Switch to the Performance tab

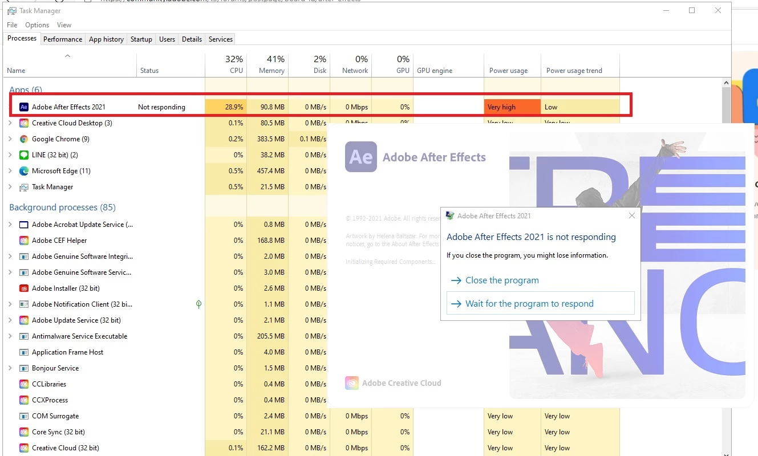(x=63, y=39)
